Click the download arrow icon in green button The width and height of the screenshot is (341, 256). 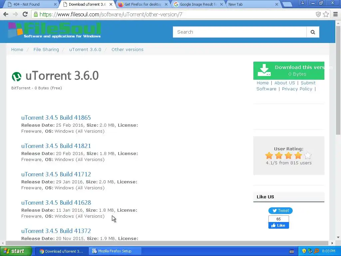(264, 70)
